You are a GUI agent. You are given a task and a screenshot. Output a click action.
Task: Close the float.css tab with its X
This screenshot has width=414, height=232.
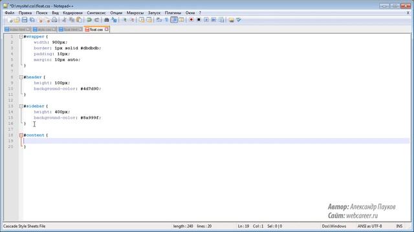(x=106, y=29)
